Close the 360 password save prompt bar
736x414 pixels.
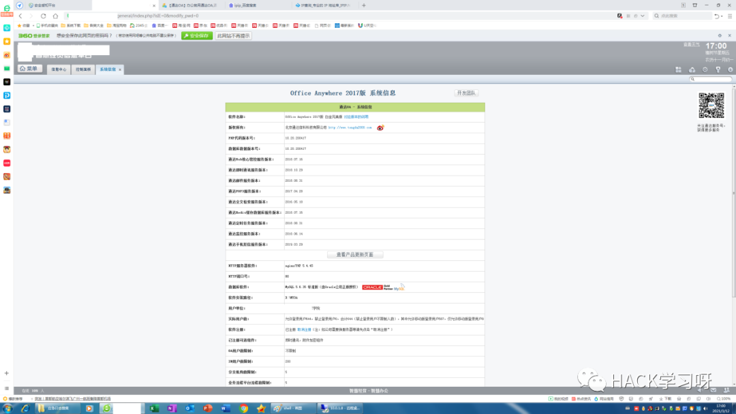(x=729, y=35)
